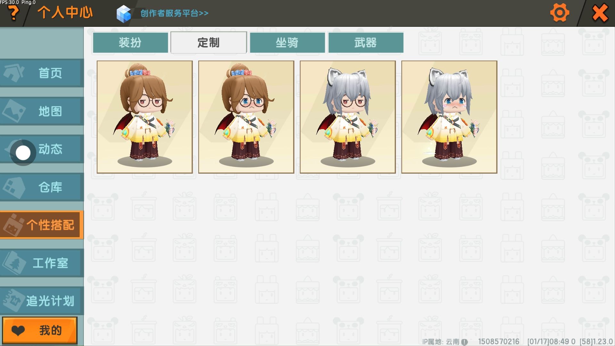Select the silver-haired avatar wearing glasses
Image resolution: width=615 pixels, height=346 pixels.
coord(348,117)
